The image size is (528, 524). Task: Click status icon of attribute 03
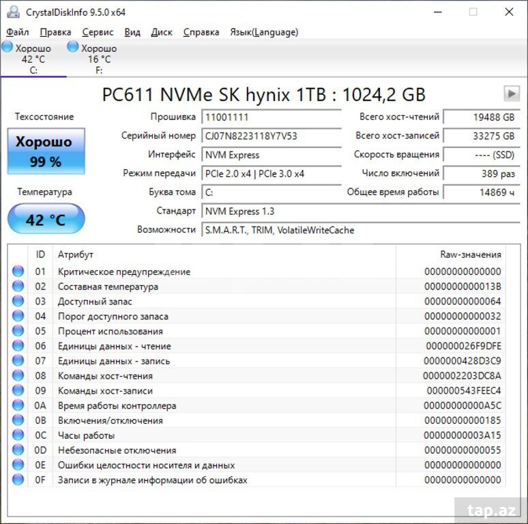pos(18,301)
